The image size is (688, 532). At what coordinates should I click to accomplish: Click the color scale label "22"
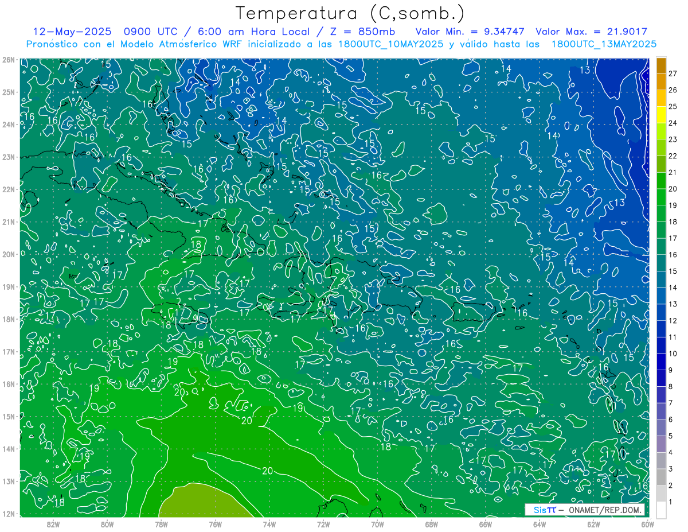673,156
